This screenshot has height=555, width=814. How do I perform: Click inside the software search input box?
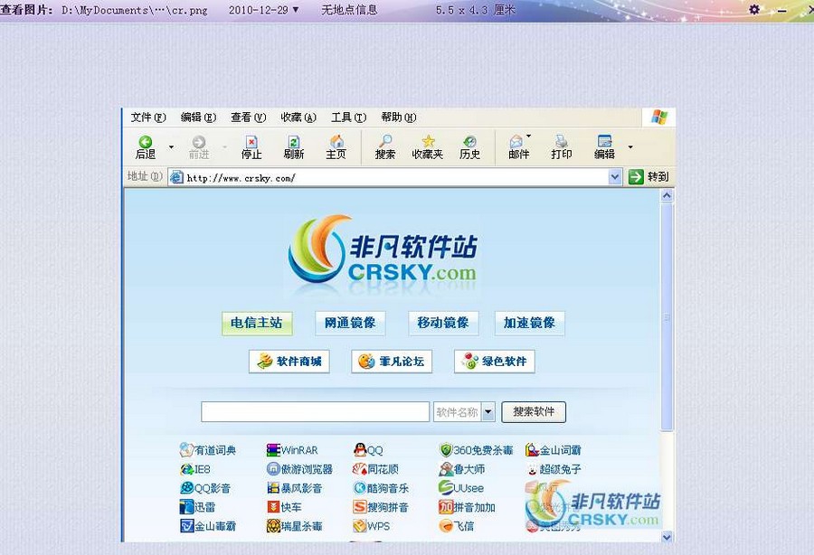pos(315,411)
